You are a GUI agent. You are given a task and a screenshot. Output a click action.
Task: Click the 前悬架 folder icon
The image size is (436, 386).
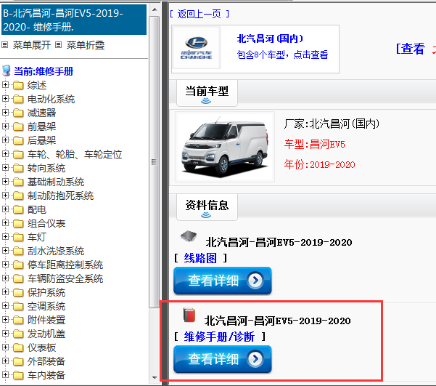18,126
